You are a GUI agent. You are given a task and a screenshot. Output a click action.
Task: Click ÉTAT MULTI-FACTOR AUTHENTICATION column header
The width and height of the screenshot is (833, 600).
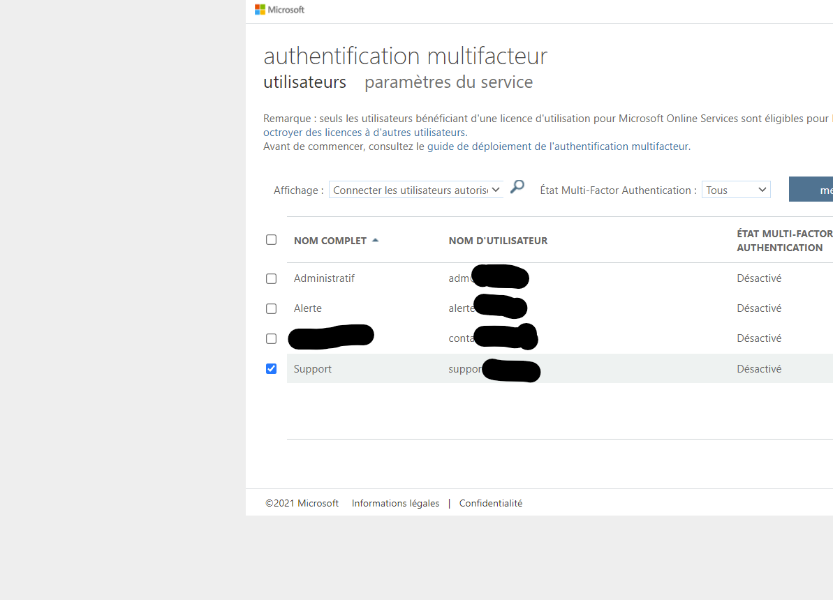[785, 241]
